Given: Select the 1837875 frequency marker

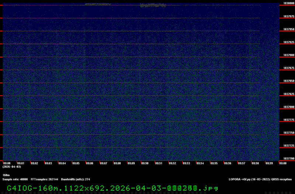Looking at the screenshot, I should [289, 68].
